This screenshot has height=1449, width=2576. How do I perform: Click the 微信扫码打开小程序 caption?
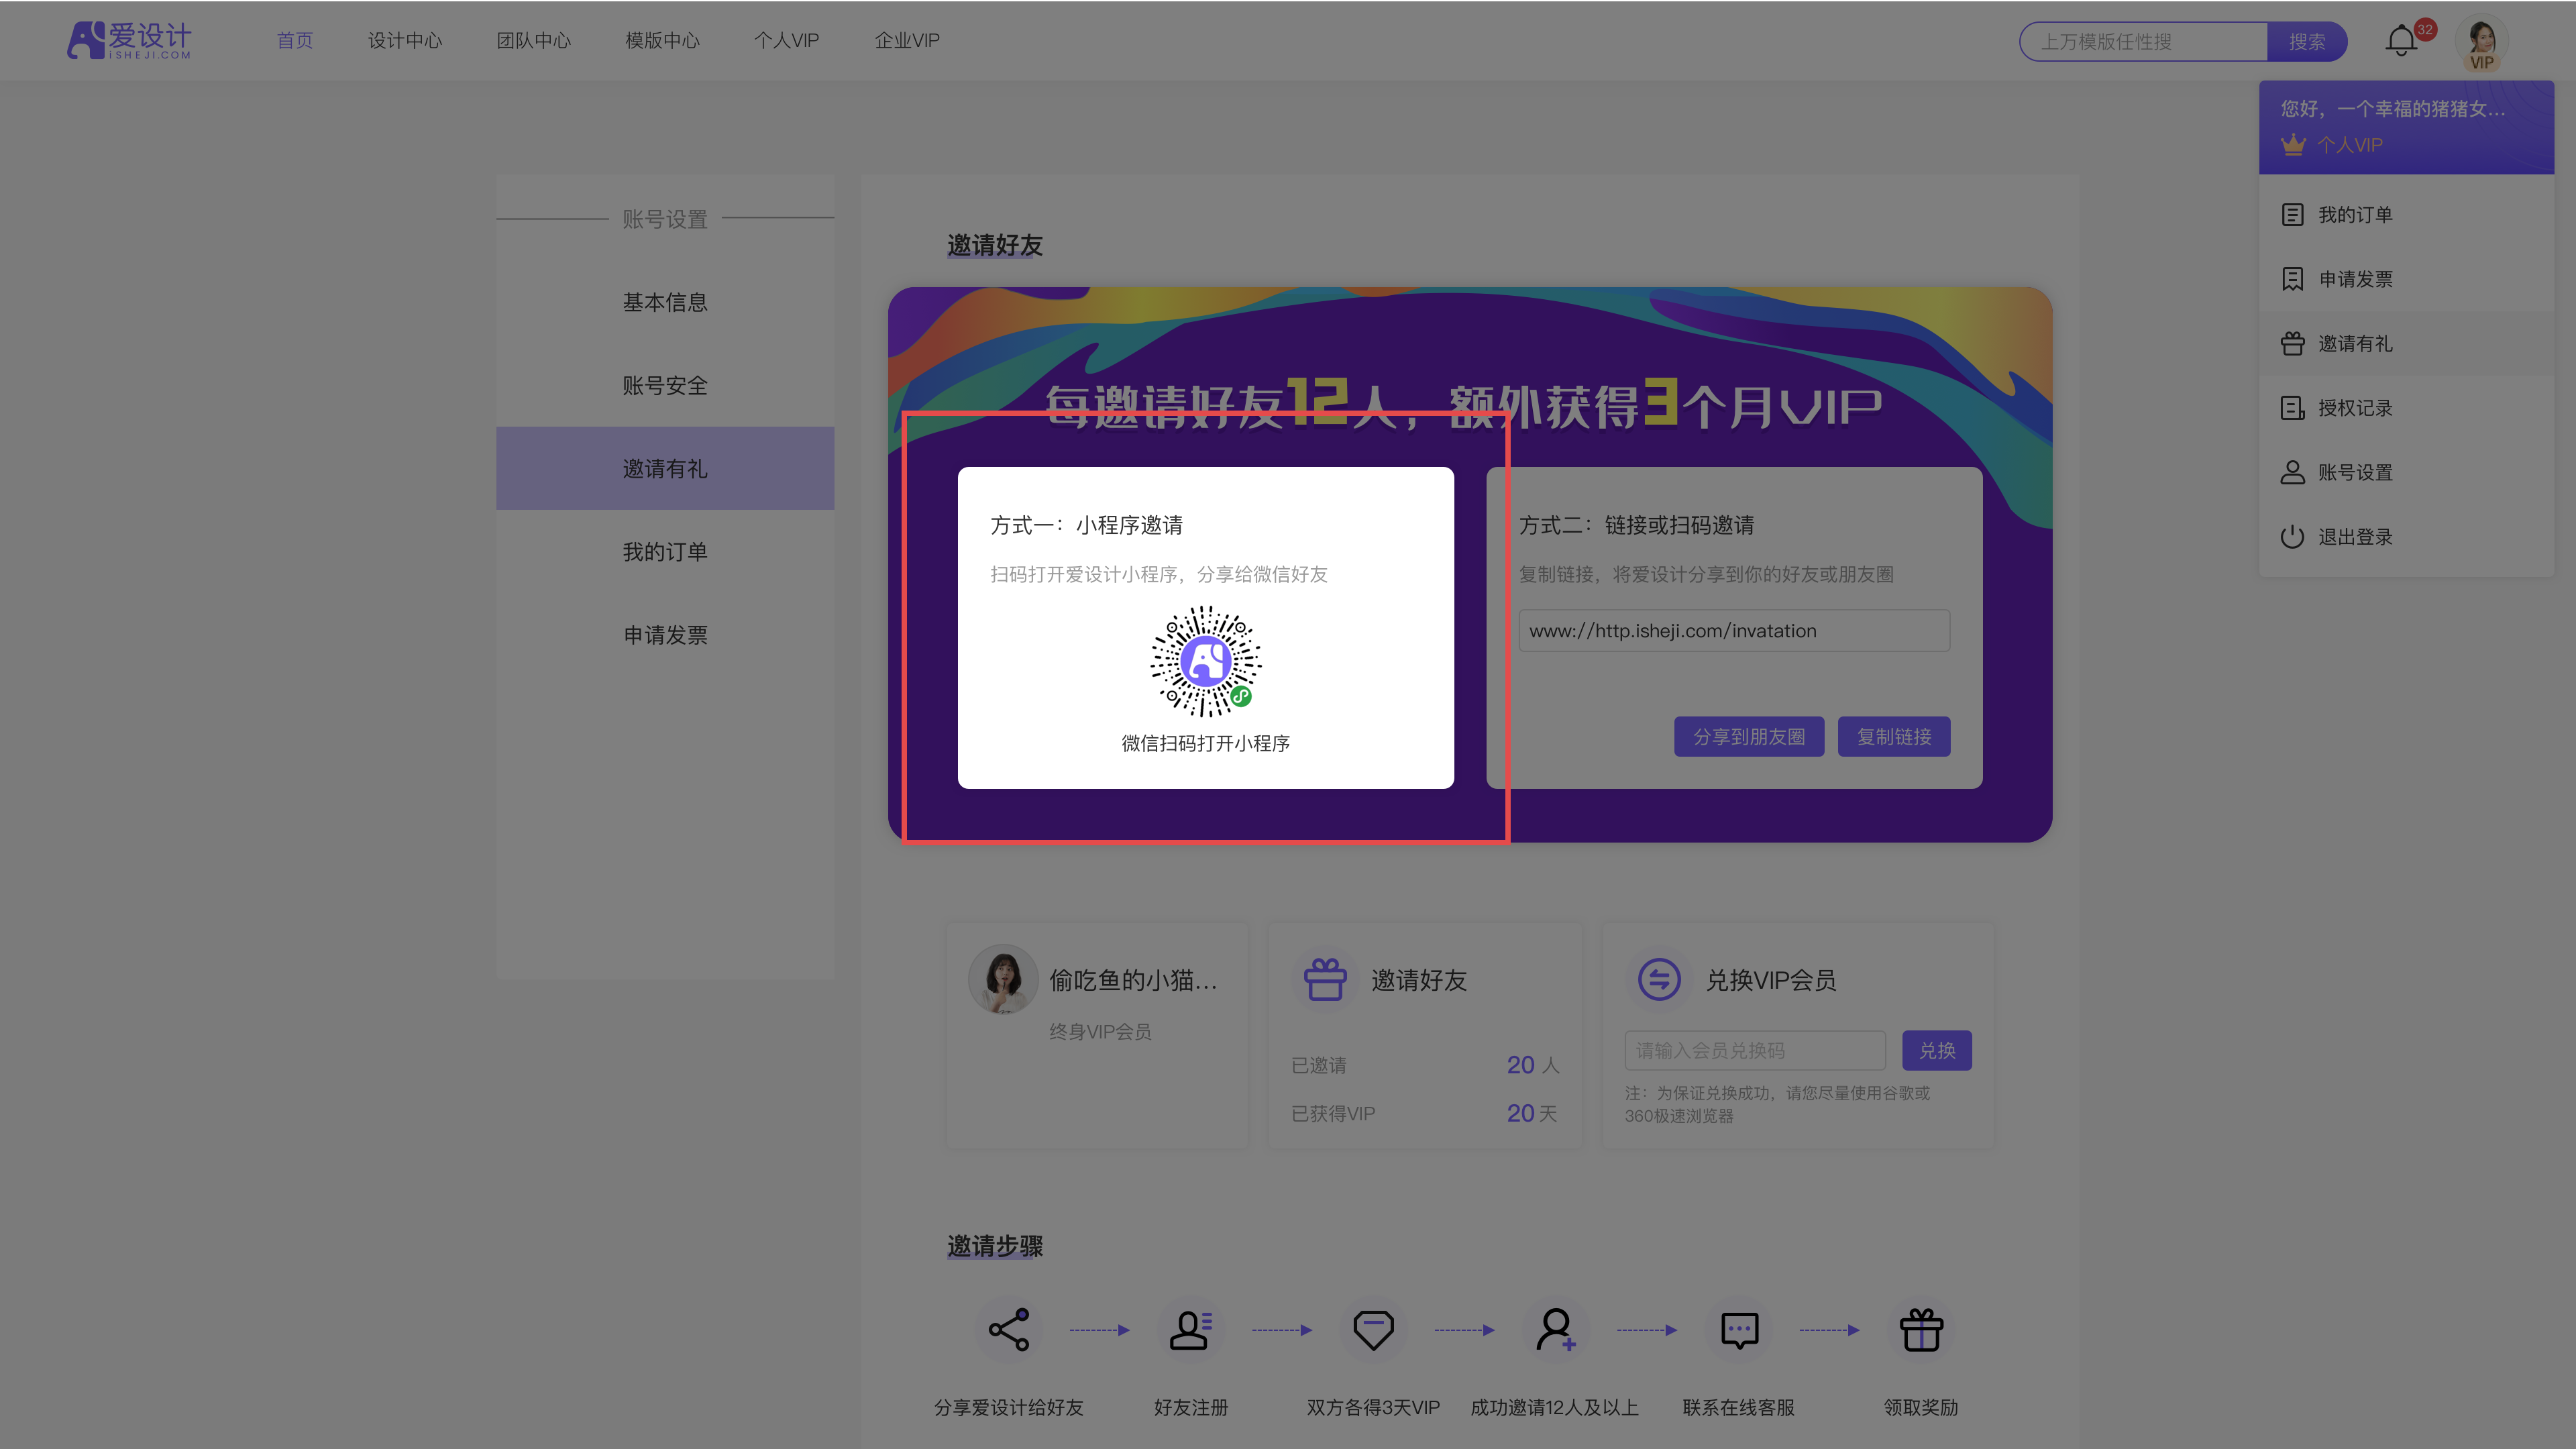tap(1205, 743)
